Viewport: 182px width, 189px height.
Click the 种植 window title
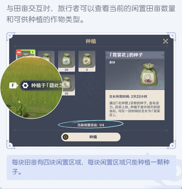click(x=91, y=41)
